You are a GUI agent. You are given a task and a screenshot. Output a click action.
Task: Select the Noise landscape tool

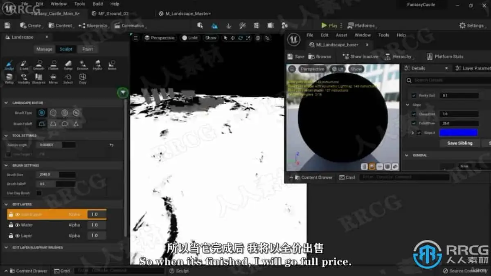[112, 65]
